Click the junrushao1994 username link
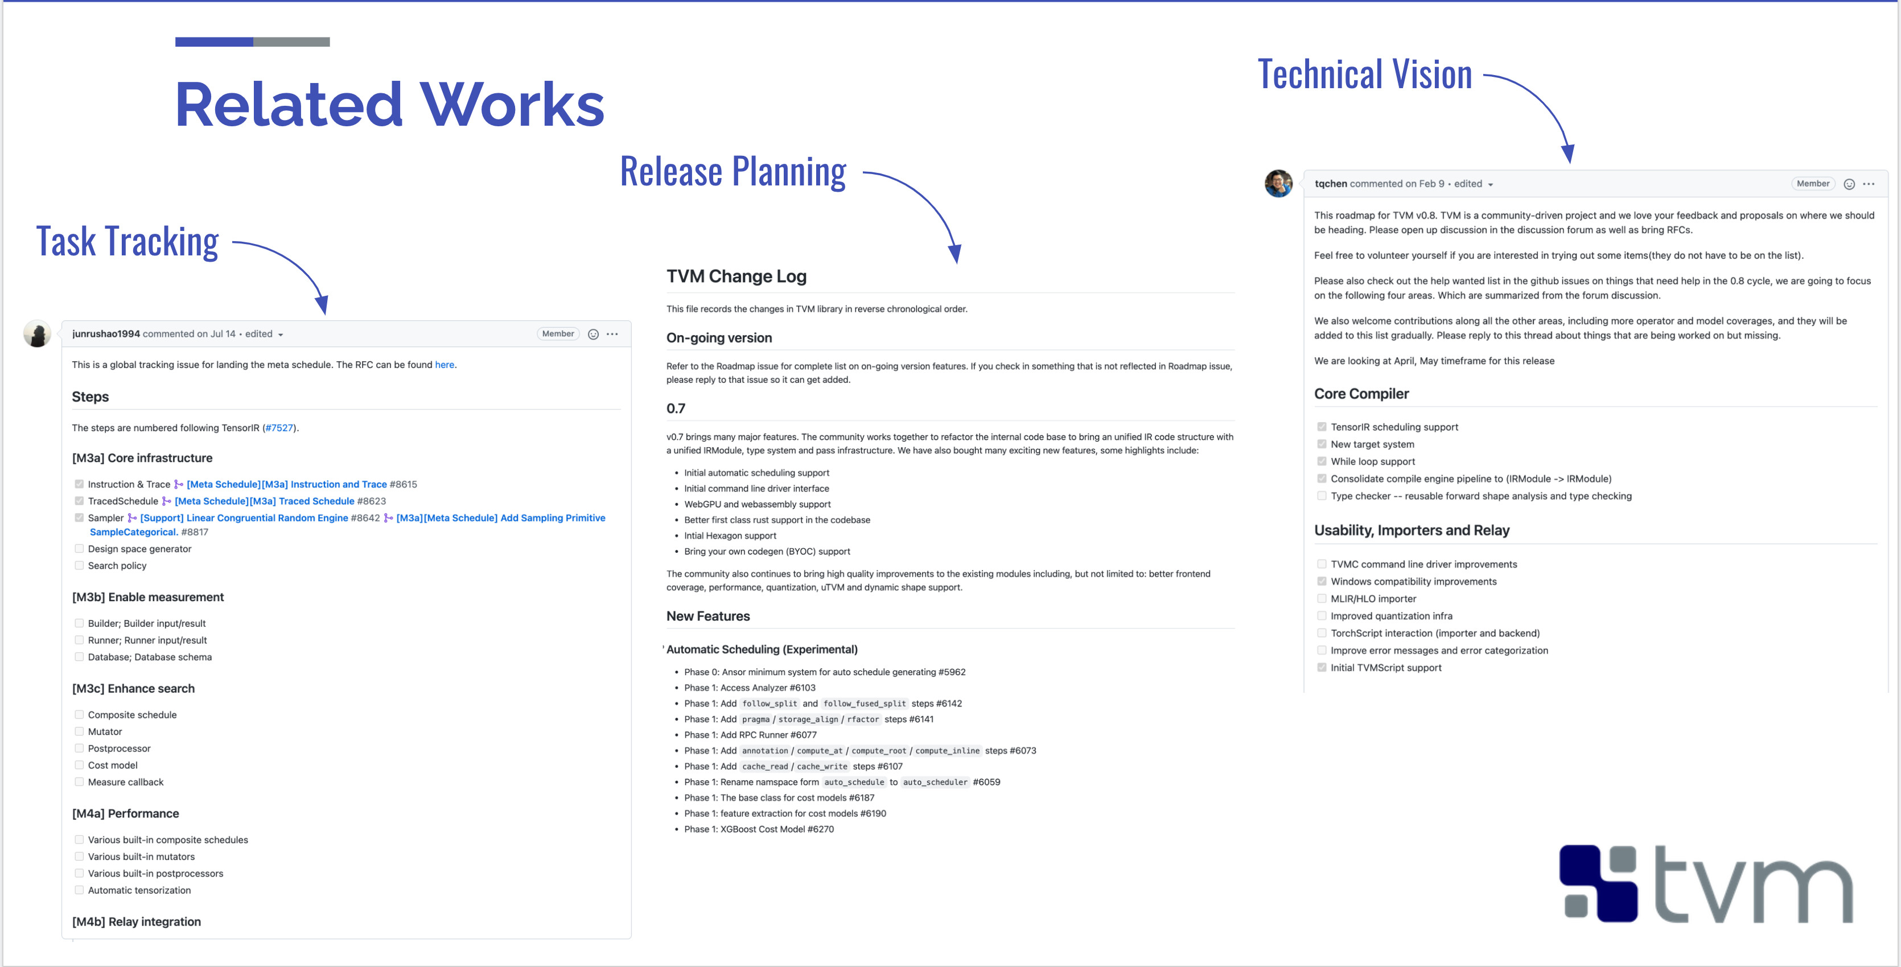 pos(105,334)
